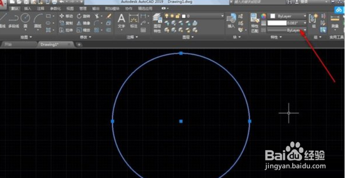Click the Fillet tool icon
Screen dimensions: 345x178
point(97,23)
